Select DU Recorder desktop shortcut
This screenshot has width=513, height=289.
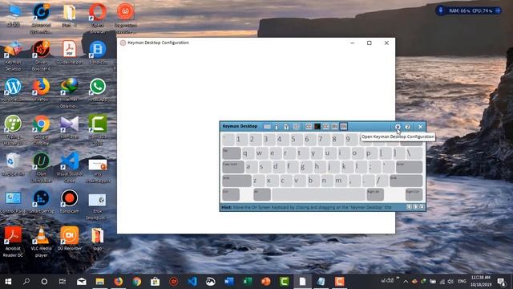pyautogui.click(x=70, y=238)
